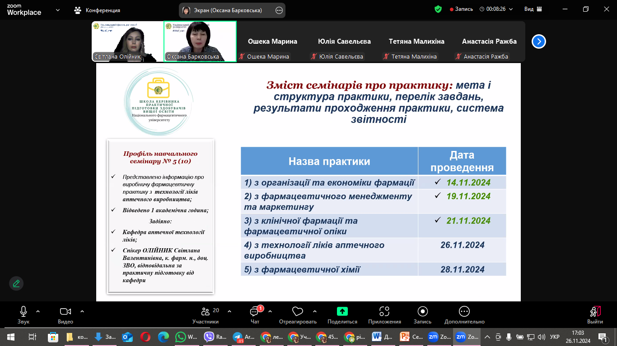Open Outlook from the taskbar
Image resolution: width=617 pixels, height=346 pixels.
click(127, 337)
